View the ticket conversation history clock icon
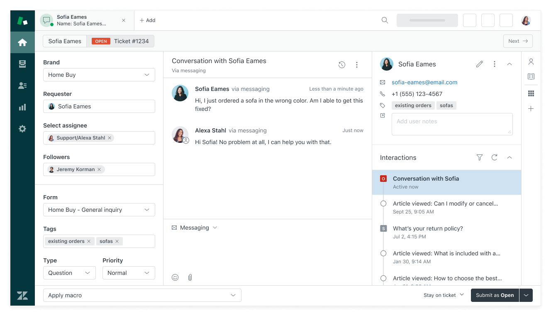 [x=341, y=65]
